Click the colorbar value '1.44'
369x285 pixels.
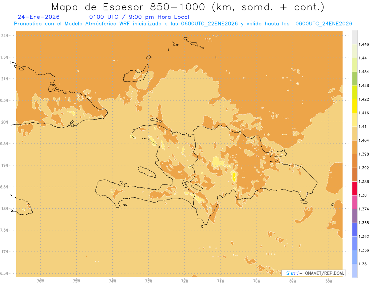click(x=363, y=58)
